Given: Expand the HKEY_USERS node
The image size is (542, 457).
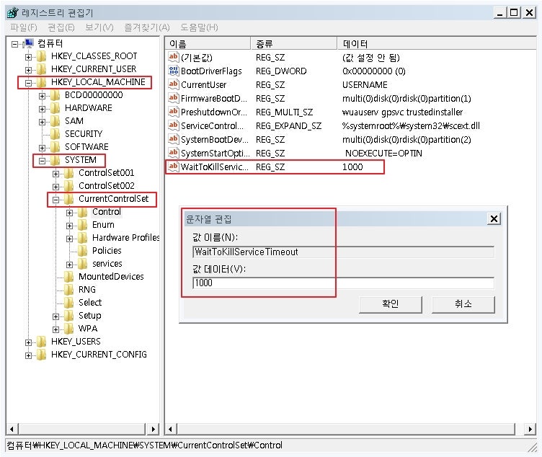Looking at the screenshot, I should 28,342.
